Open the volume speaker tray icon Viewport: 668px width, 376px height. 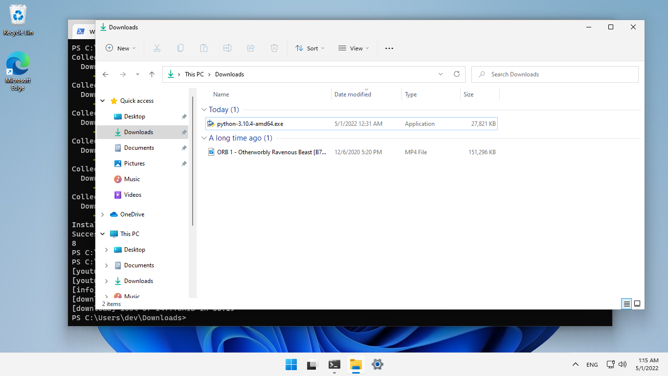[623, 364]
